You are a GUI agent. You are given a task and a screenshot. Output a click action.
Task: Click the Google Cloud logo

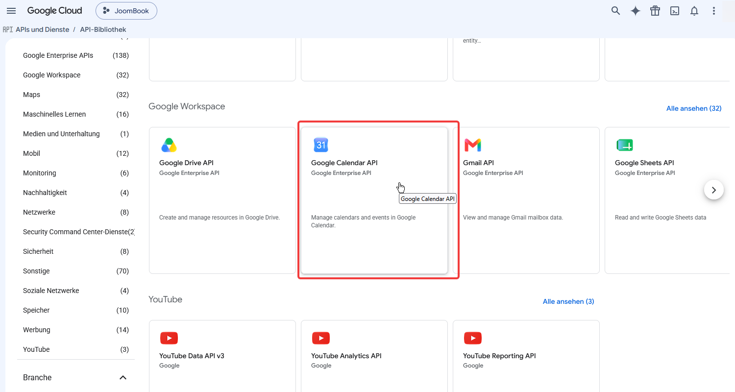[x=54, y=11]
